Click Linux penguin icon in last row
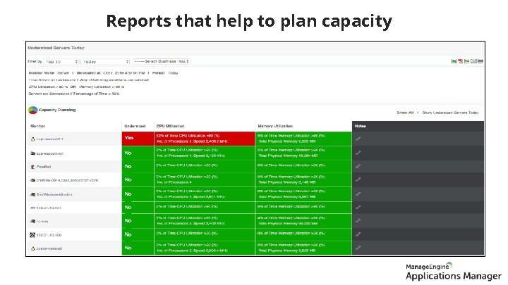This screenshot has width=508, height=285. pos(32,248)
